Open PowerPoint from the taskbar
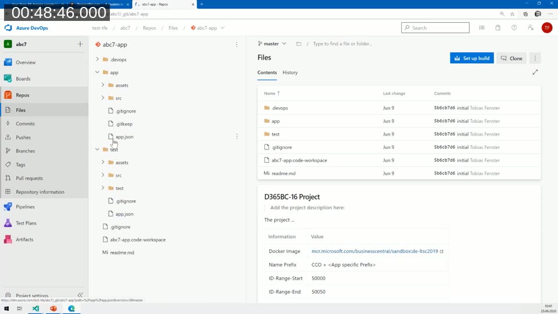 click(53, 309)
